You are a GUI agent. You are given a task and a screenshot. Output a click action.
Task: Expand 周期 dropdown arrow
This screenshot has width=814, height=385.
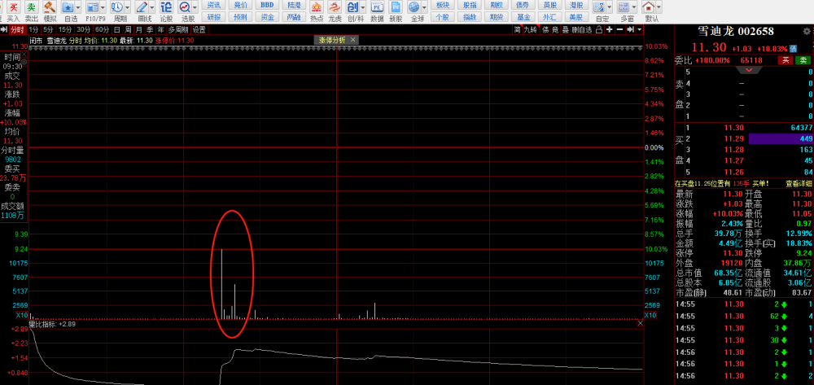[127, 7]
